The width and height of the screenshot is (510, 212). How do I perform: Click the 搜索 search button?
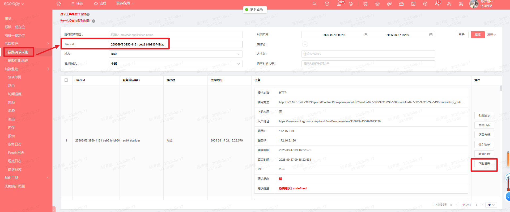coord(478,35)
